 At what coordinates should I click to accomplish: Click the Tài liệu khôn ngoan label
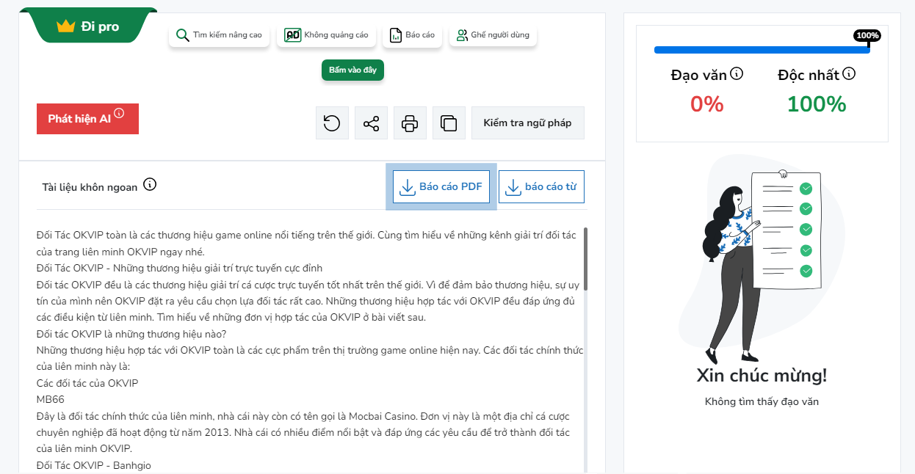90,187
